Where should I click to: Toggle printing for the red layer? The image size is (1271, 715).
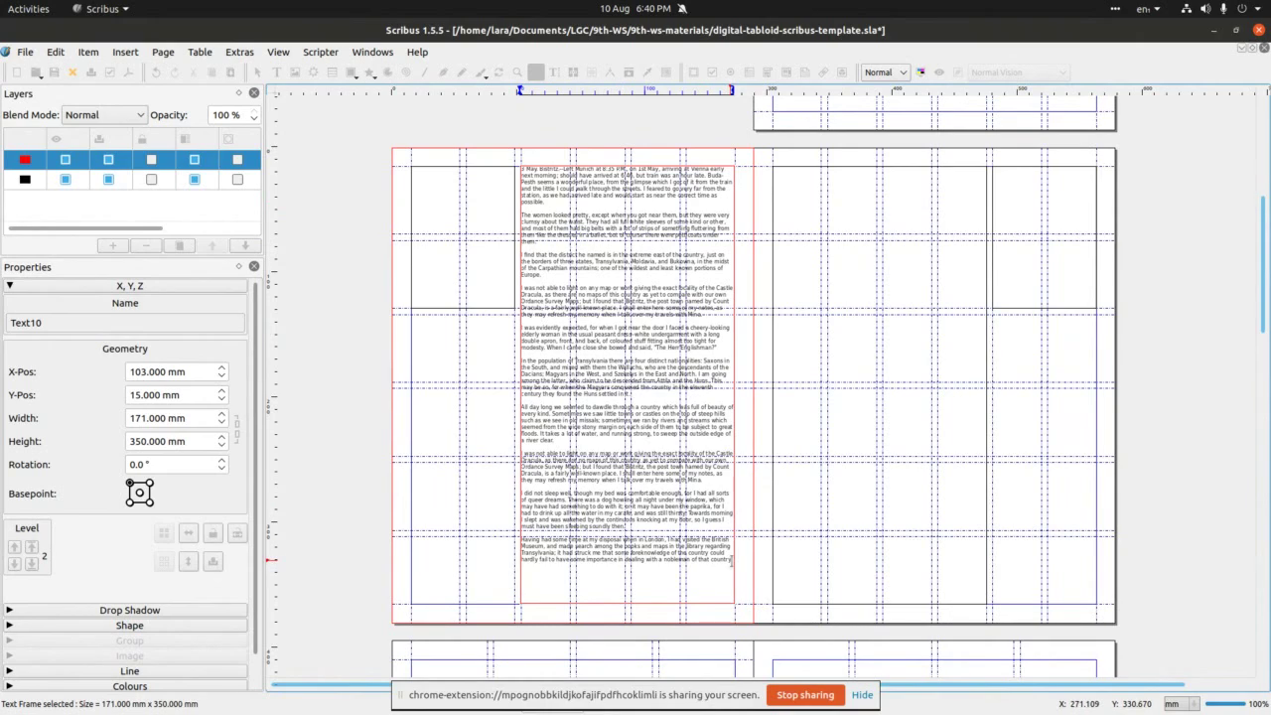(108, 159)
